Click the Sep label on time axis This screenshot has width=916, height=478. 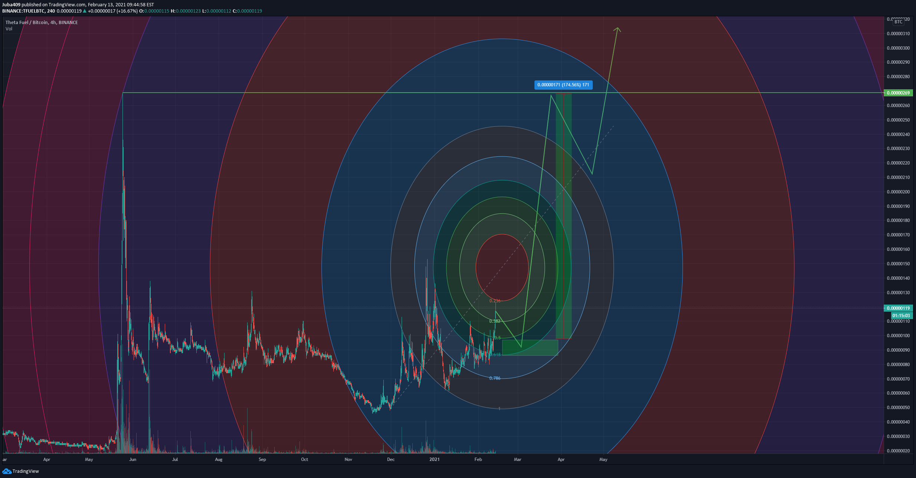click(x=262, y=459)
